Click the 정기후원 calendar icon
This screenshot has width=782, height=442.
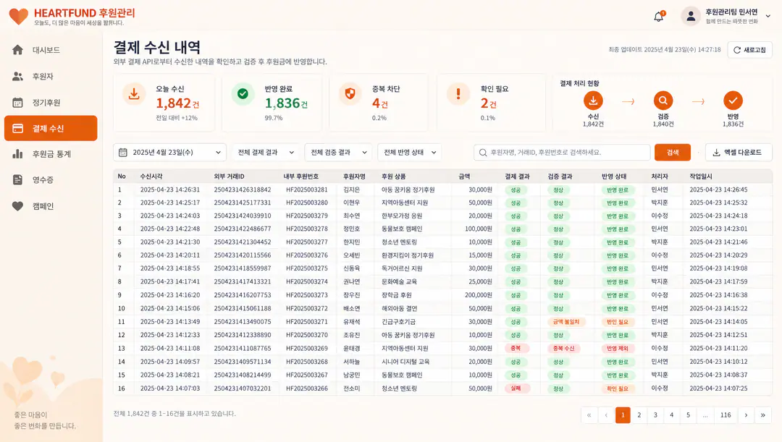(17, 103)
